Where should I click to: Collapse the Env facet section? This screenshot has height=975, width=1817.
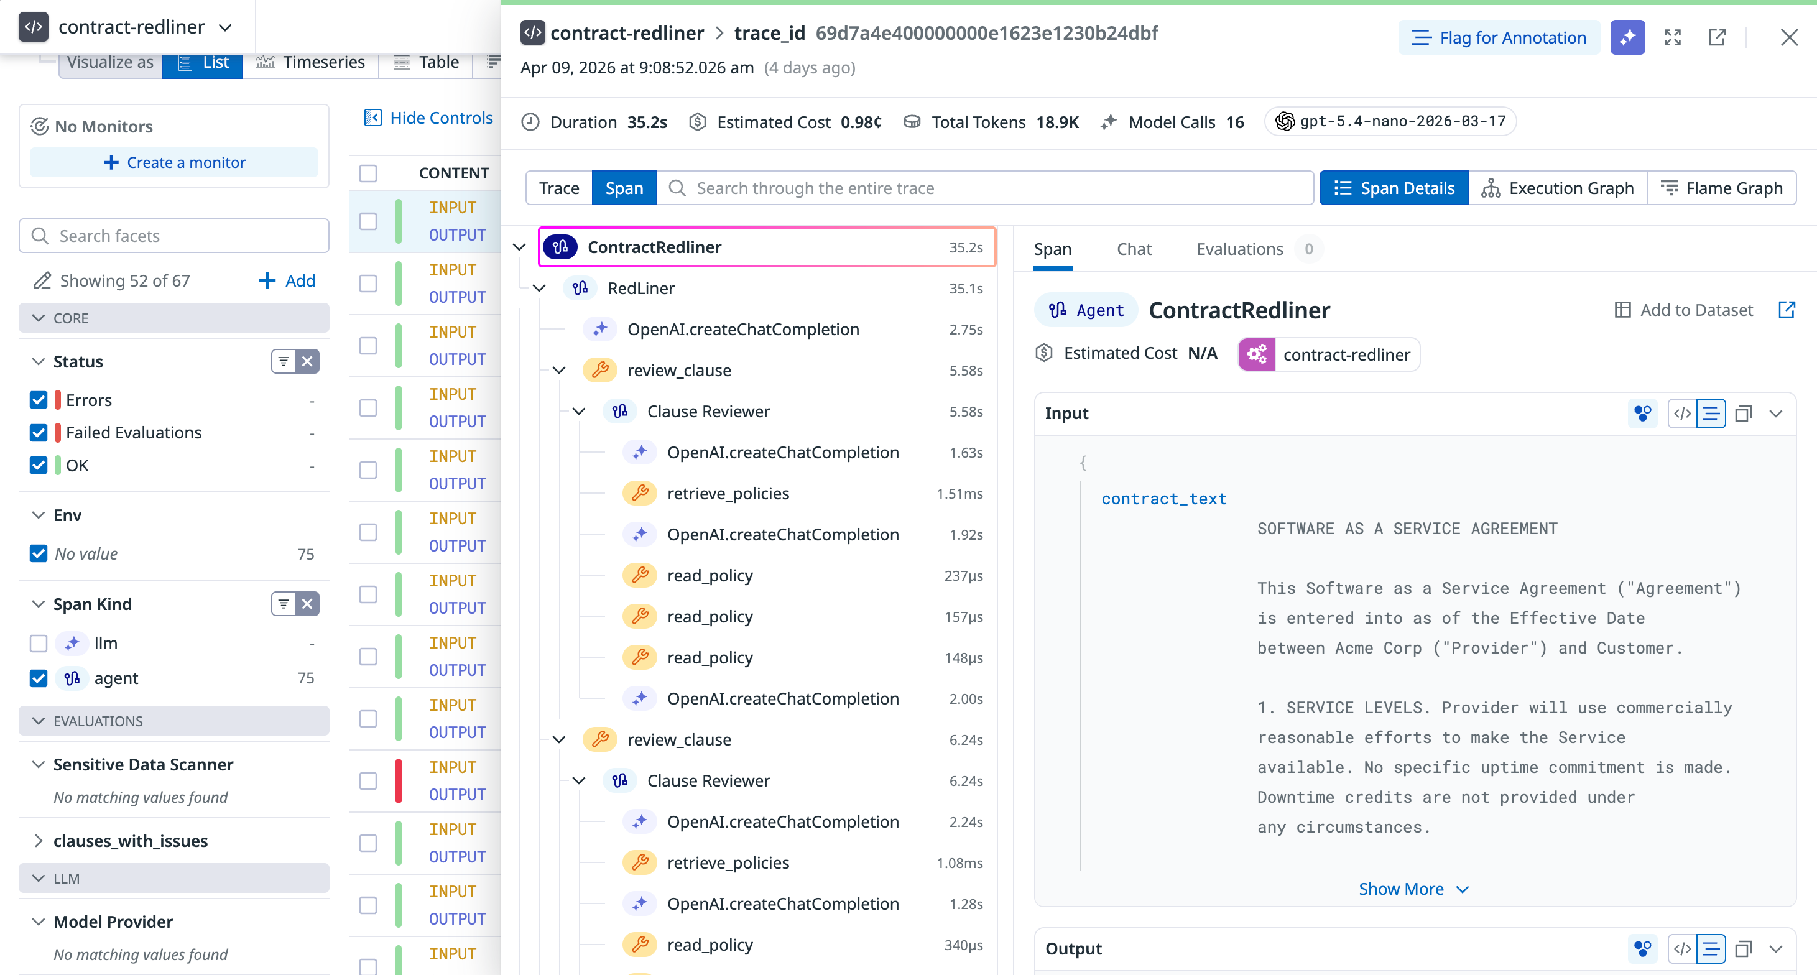[39, 515]
